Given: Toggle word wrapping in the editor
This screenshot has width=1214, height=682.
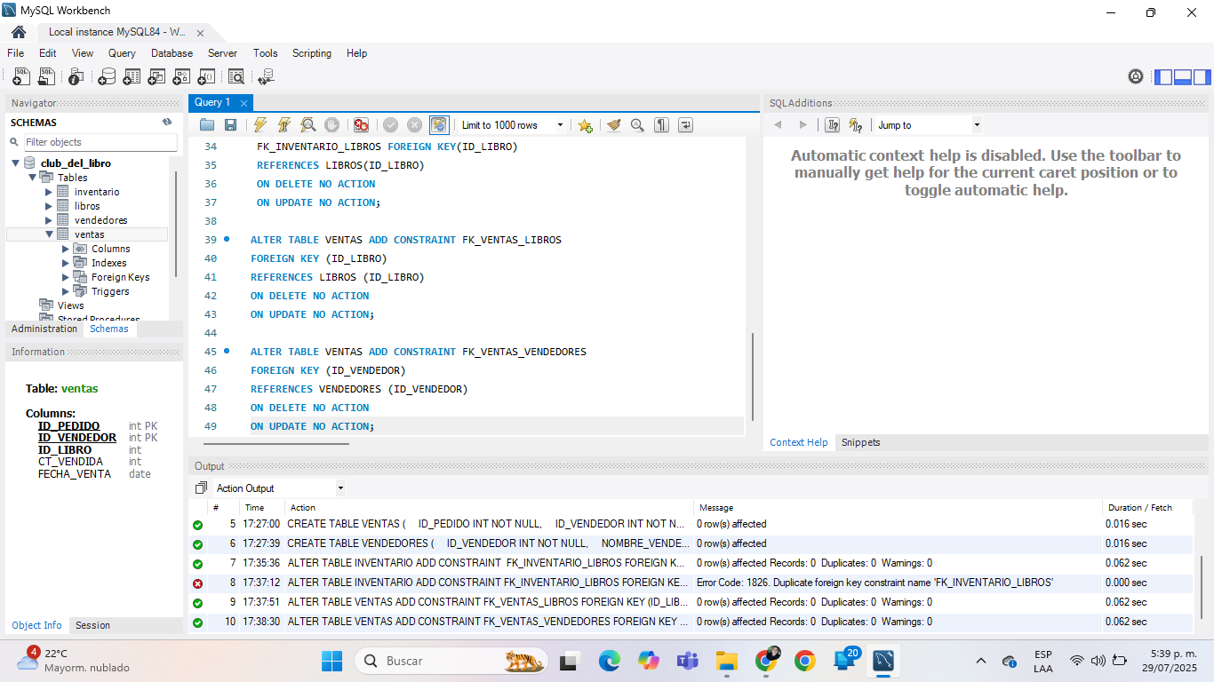Looking at the screenshot, I should click(685, 125).
